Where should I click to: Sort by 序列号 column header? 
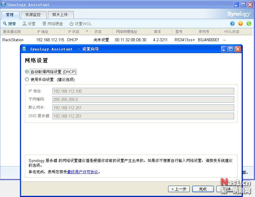coord(208,32)
